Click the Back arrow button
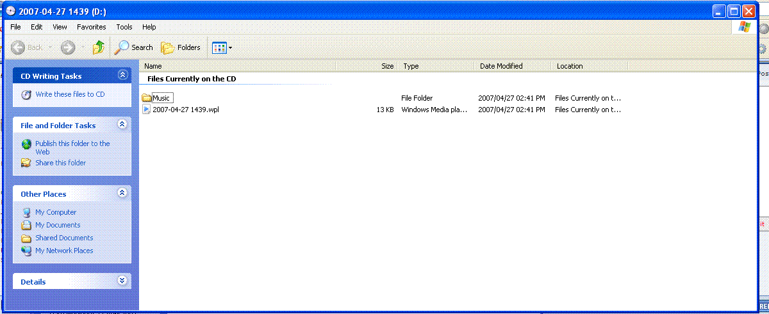The height and width of the screenshot is (314, 769). pyautogui.click(x=19, y=47)
